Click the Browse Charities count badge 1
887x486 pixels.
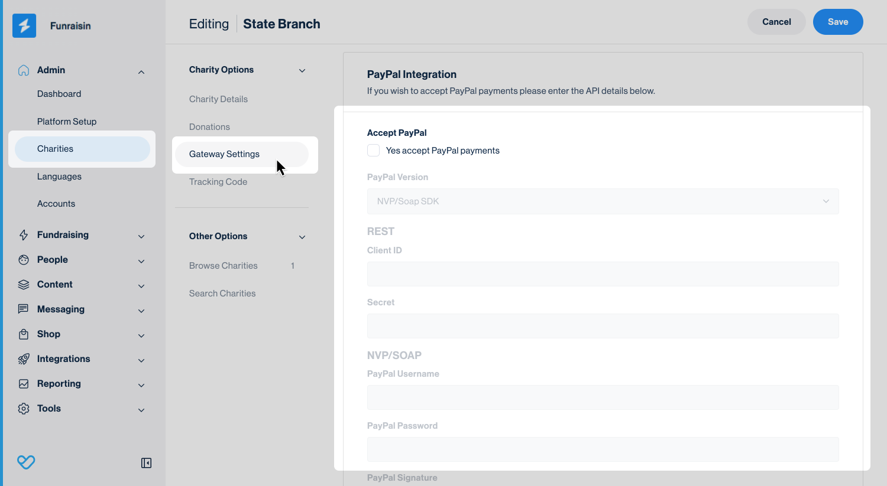click(x=293, y=266)
